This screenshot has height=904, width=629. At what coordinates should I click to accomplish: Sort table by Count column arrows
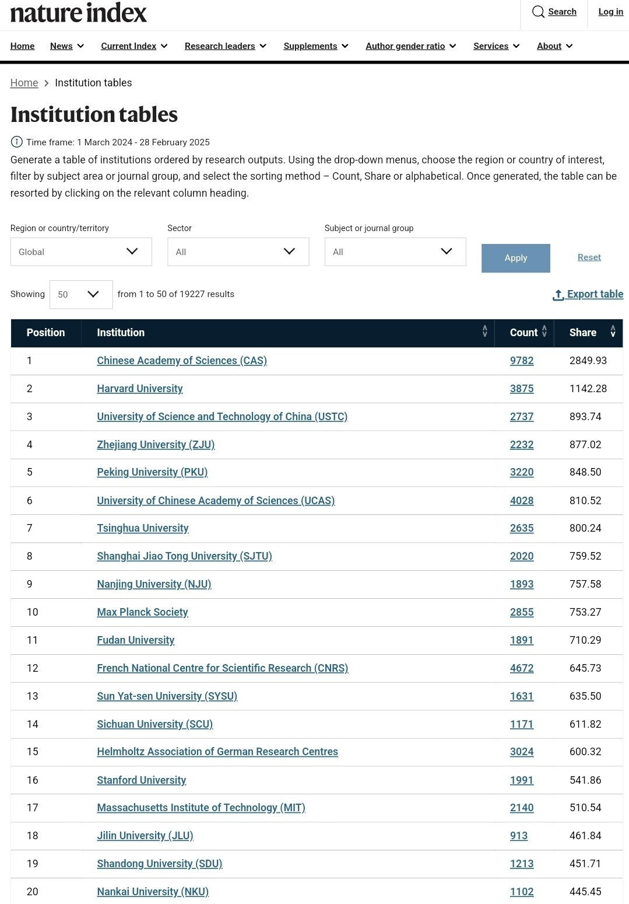(544, 331)
